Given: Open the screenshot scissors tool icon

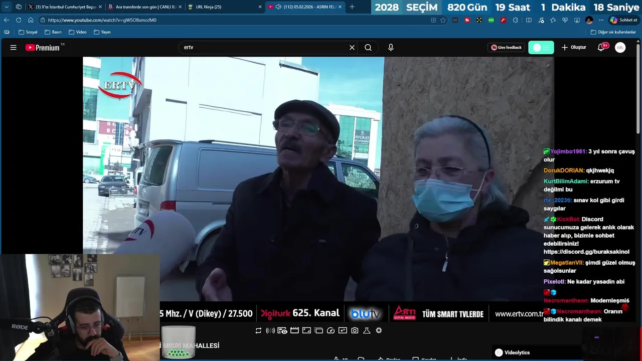Looking at the screenshot, I should pos(577,20).
